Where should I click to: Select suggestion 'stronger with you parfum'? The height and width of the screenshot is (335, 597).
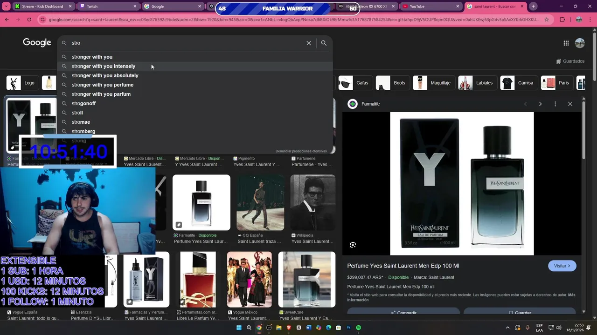tap(195, 94)
